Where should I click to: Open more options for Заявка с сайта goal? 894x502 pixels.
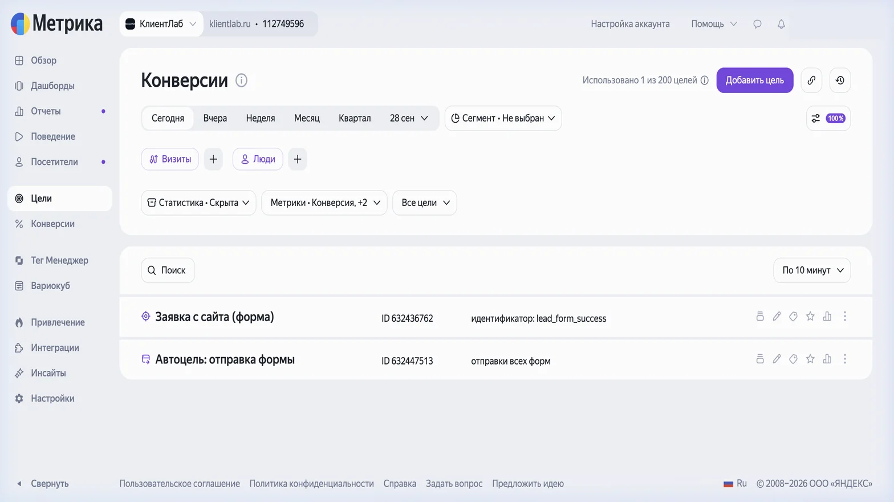tap(845, 317)
